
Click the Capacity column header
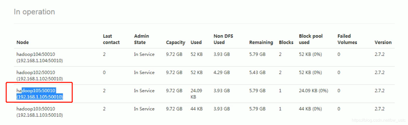175,42
